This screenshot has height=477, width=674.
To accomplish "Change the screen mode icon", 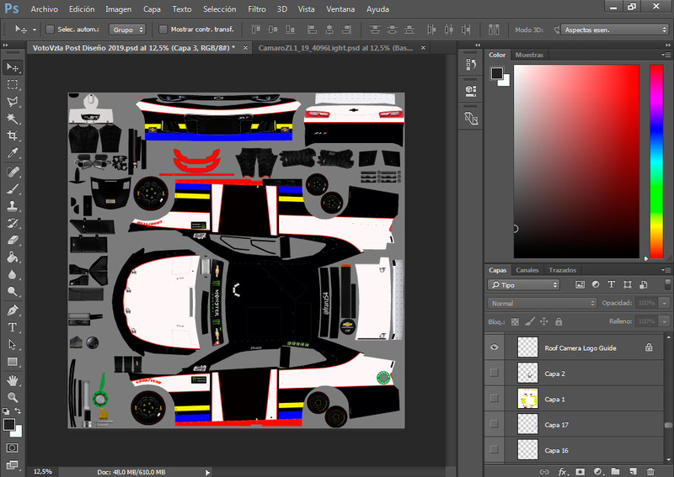I will 13,465.
